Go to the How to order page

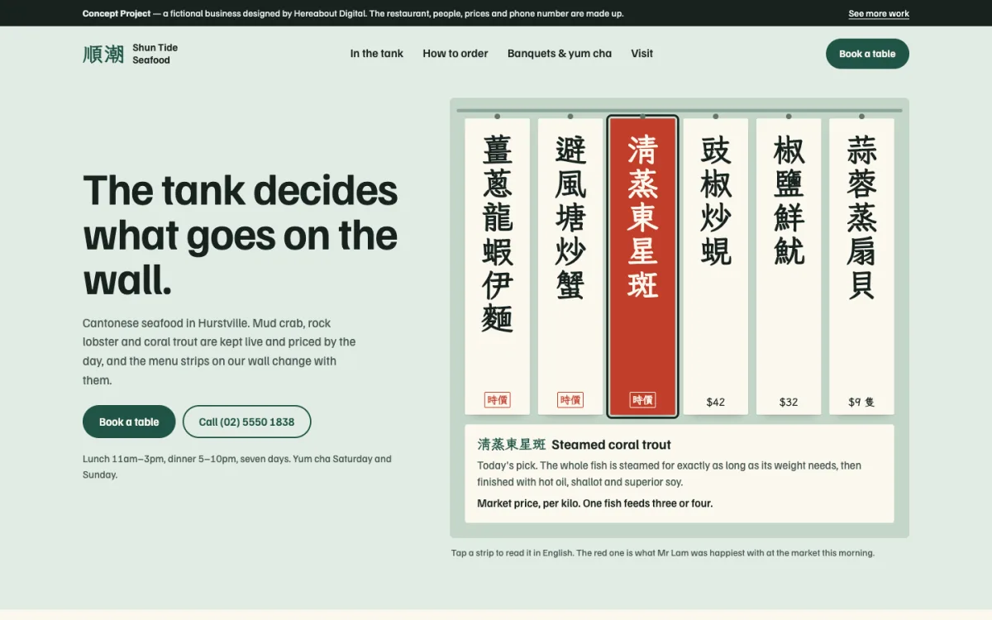[455, 54]
